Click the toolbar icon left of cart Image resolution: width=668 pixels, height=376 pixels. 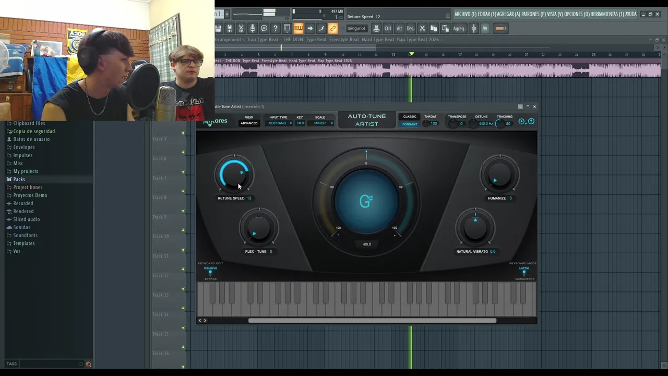(x=474, y=28)
